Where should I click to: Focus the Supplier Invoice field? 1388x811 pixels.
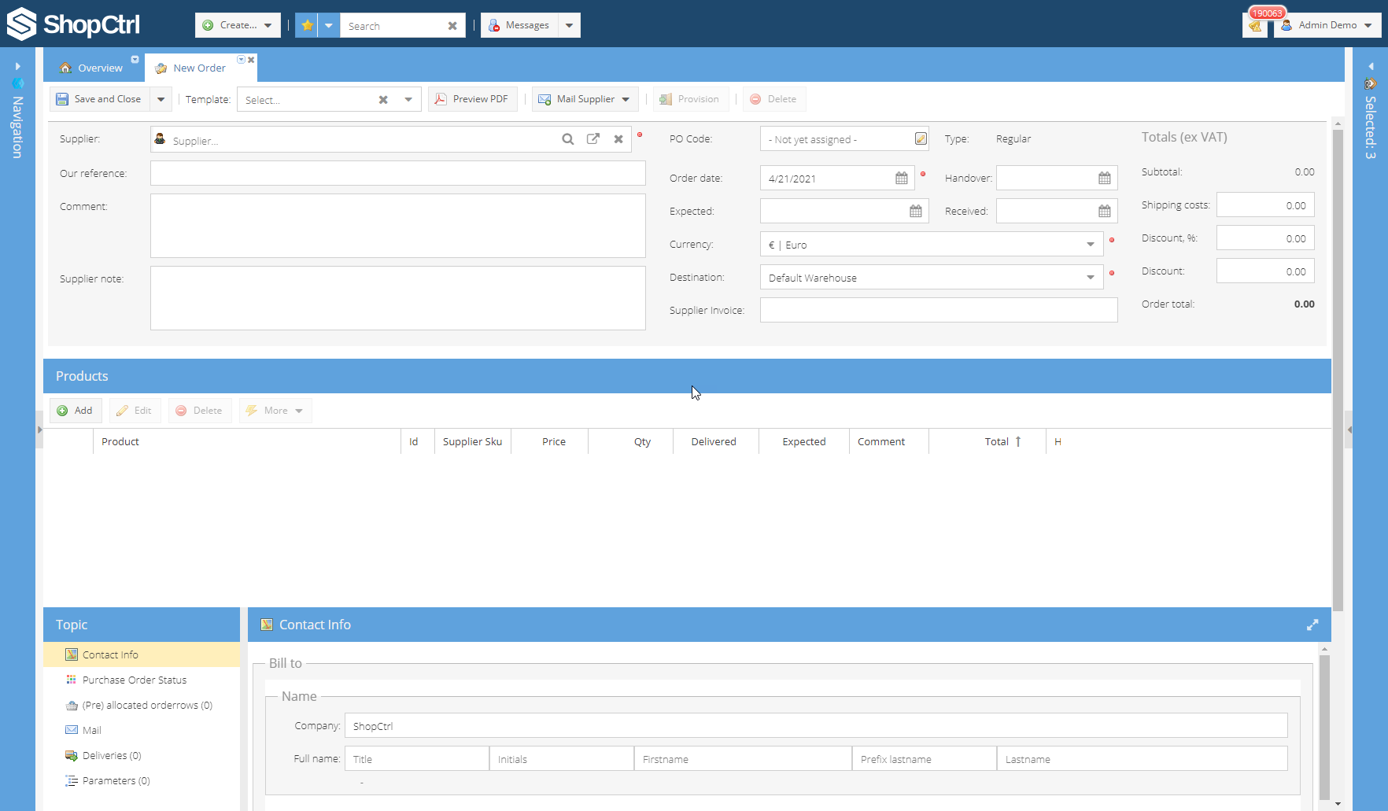[939, 310]
